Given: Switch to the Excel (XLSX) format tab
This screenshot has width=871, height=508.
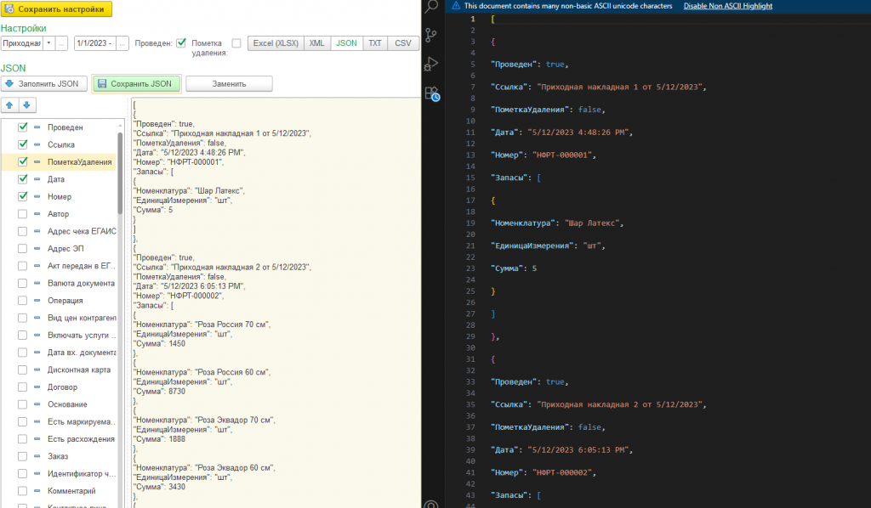Looking at the screenshot, I should click(275, 43).
